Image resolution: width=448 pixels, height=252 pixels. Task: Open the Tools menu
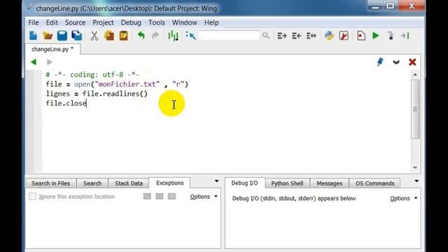coord(157,22)
